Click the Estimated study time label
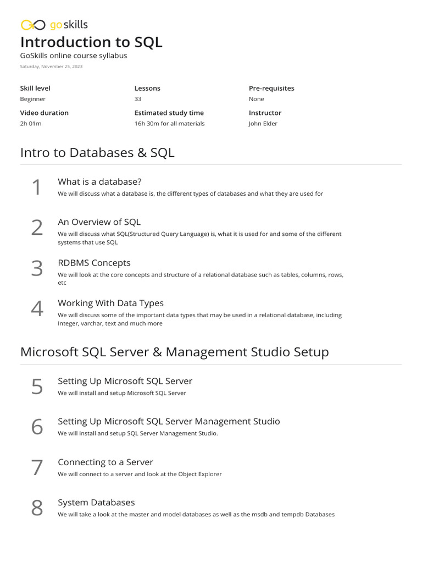The height and width of the screenshot is (563, 422). pyautogui.click(x=169, y=113)
